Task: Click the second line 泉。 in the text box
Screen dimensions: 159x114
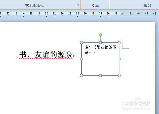Action: 88,53
